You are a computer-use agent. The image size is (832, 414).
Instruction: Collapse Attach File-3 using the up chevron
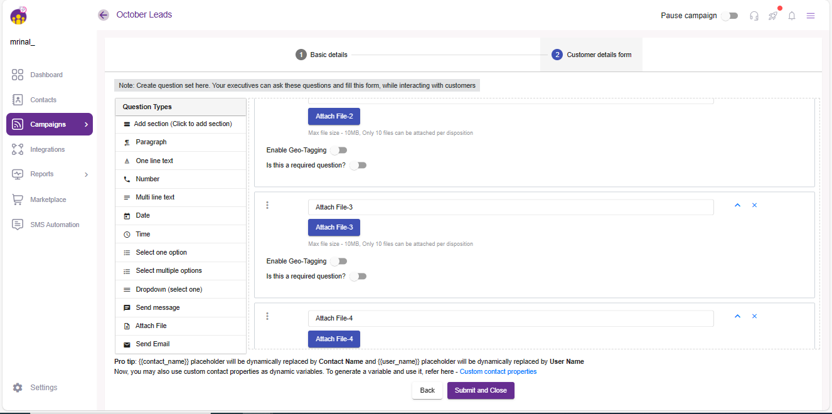click(737, 205)
